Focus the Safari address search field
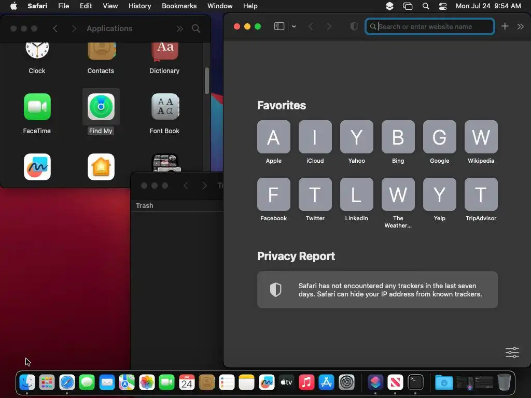The width and height of the screenshot is (531, 398). (x=430, y=26)
